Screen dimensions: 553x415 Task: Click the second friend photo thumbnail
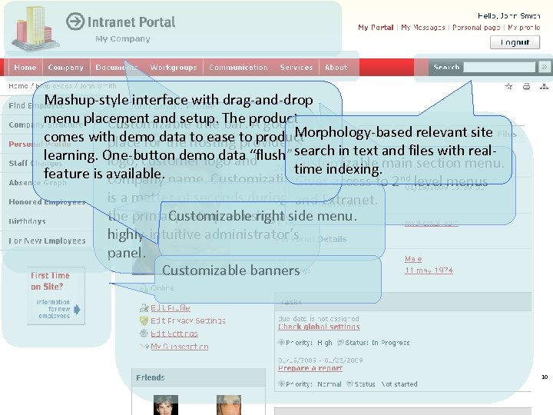tap(229, 405)
